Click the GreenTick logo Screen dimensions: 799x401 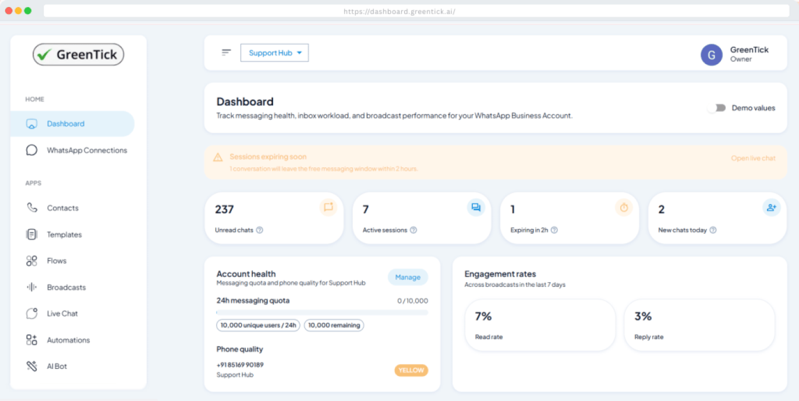78,55
